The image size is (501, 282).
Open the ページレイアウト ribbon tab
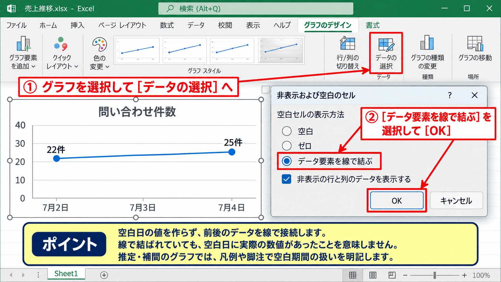tap(122, 25)
